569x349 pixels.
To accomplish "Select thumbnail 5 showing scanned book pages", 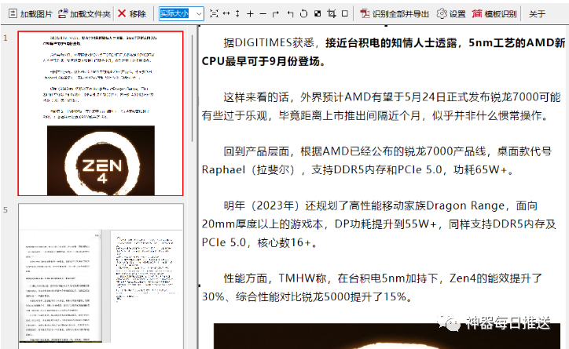I will [101, 276].
